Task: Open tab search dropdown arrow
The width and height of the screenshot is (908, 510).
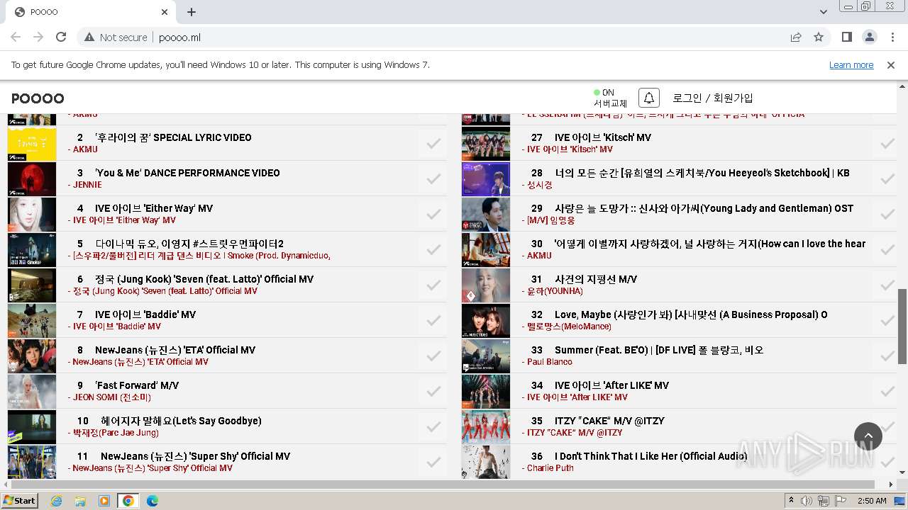Action: click(823, 12)
